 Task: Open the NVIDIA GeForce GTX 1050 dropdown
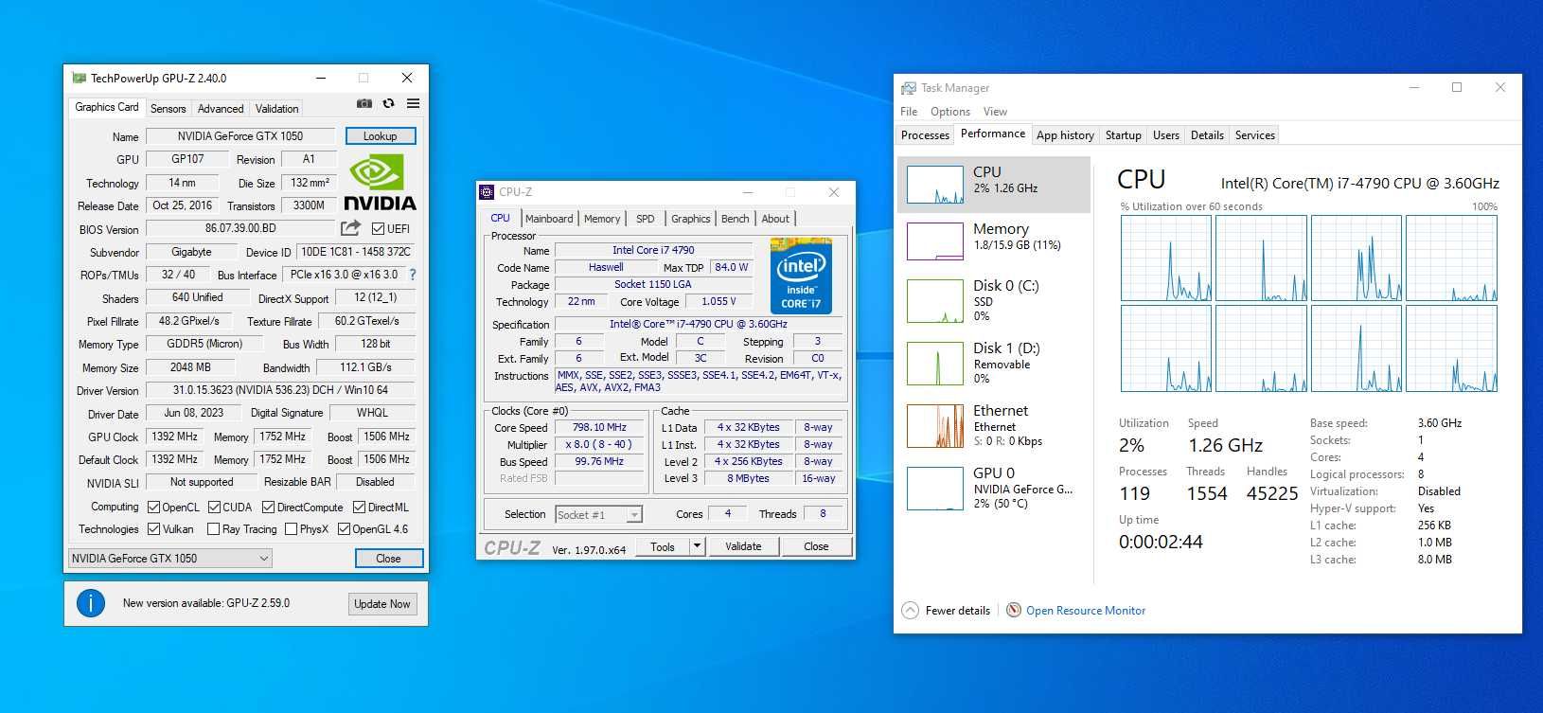170,558
